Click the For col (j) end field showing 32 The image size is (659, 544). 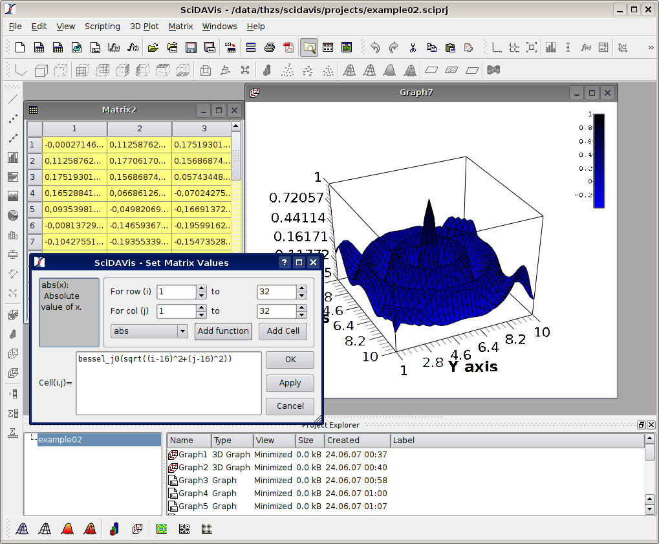click(276, 311)
